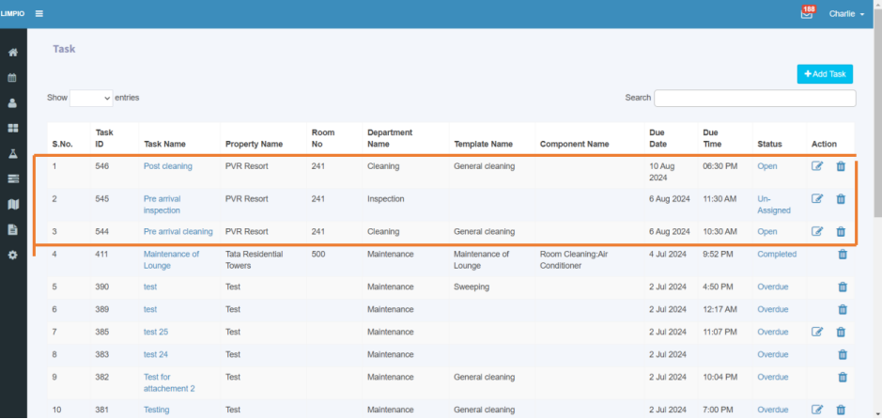Focus the Search input field
This screenshot has height=419, width=882.
click(x=755, y=98)
